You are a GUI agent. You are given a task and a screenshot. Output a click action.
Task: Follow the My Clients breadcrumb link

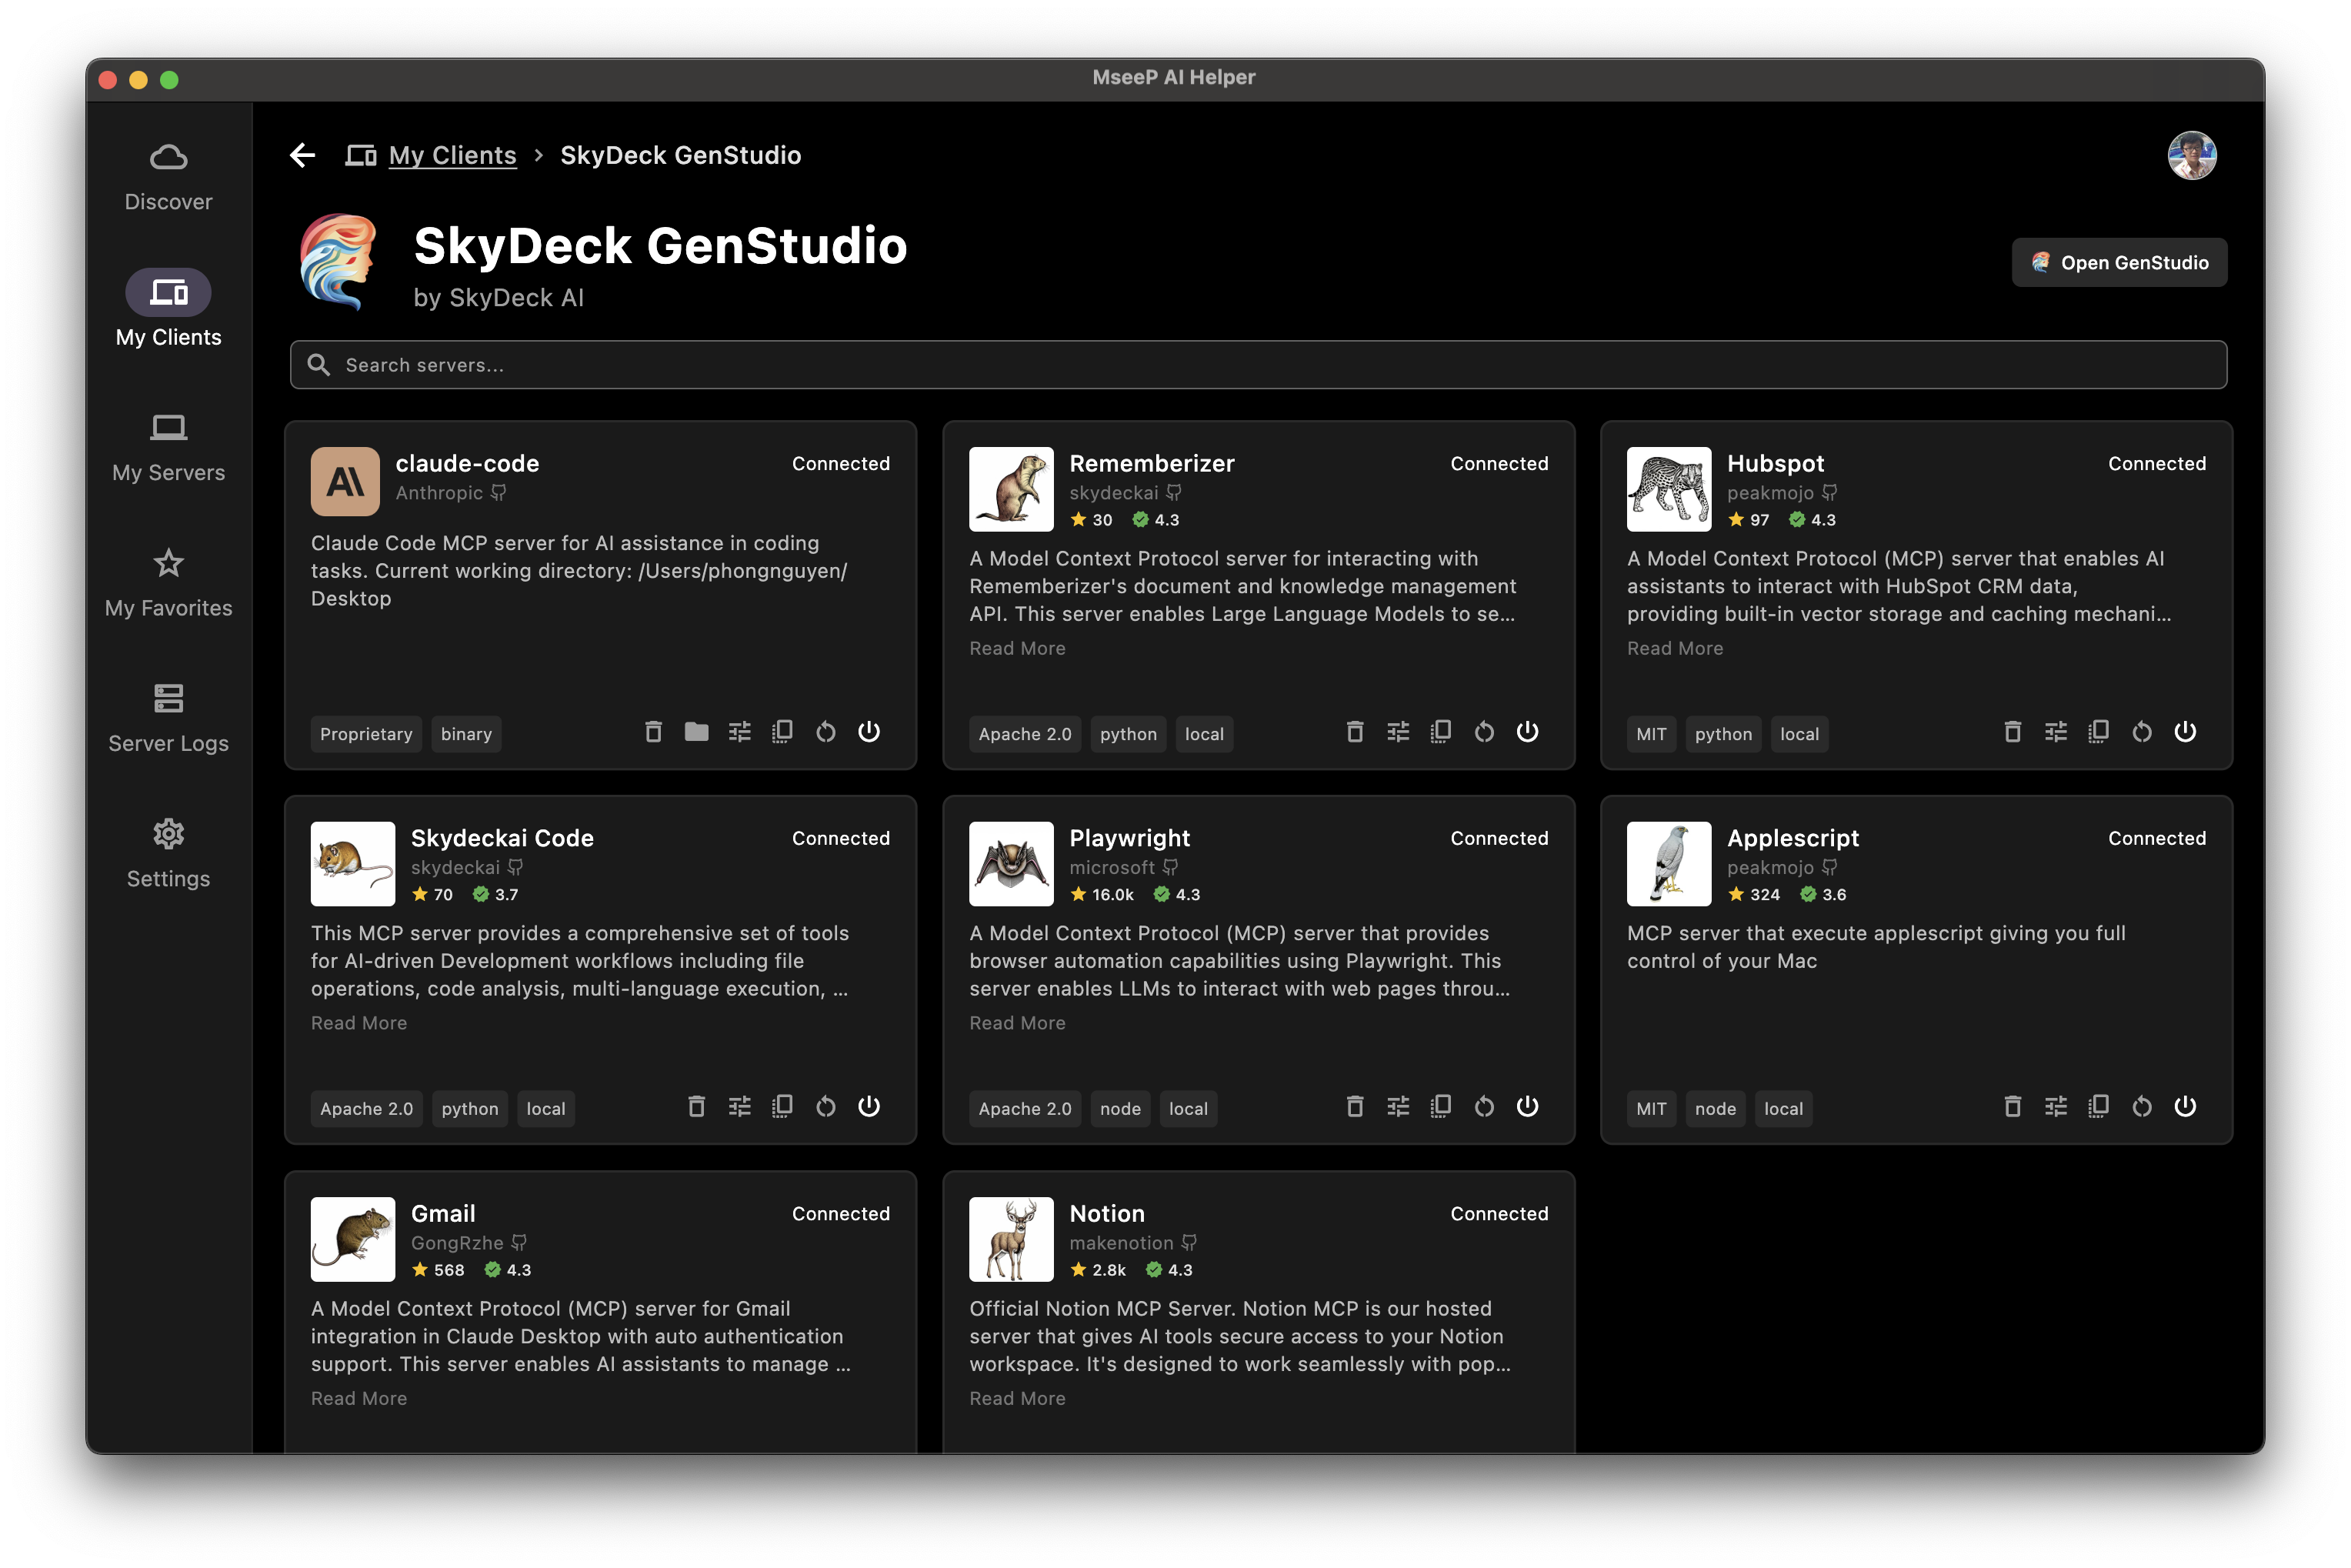click(x=452, y=155)
